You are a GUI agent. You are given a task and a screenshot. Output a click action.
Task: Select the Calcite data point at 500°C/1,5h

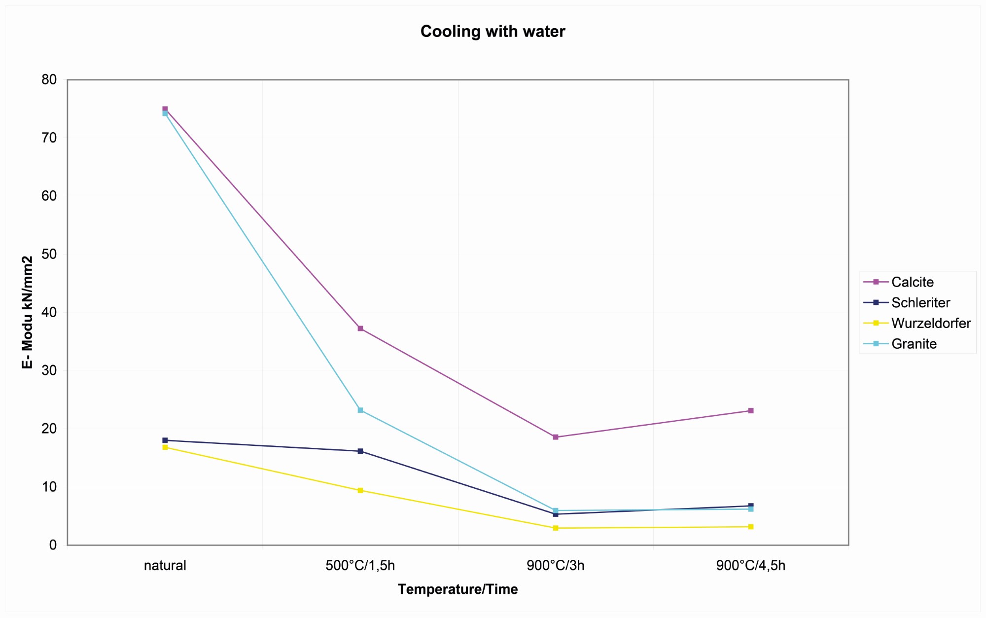tap(360, 328)
